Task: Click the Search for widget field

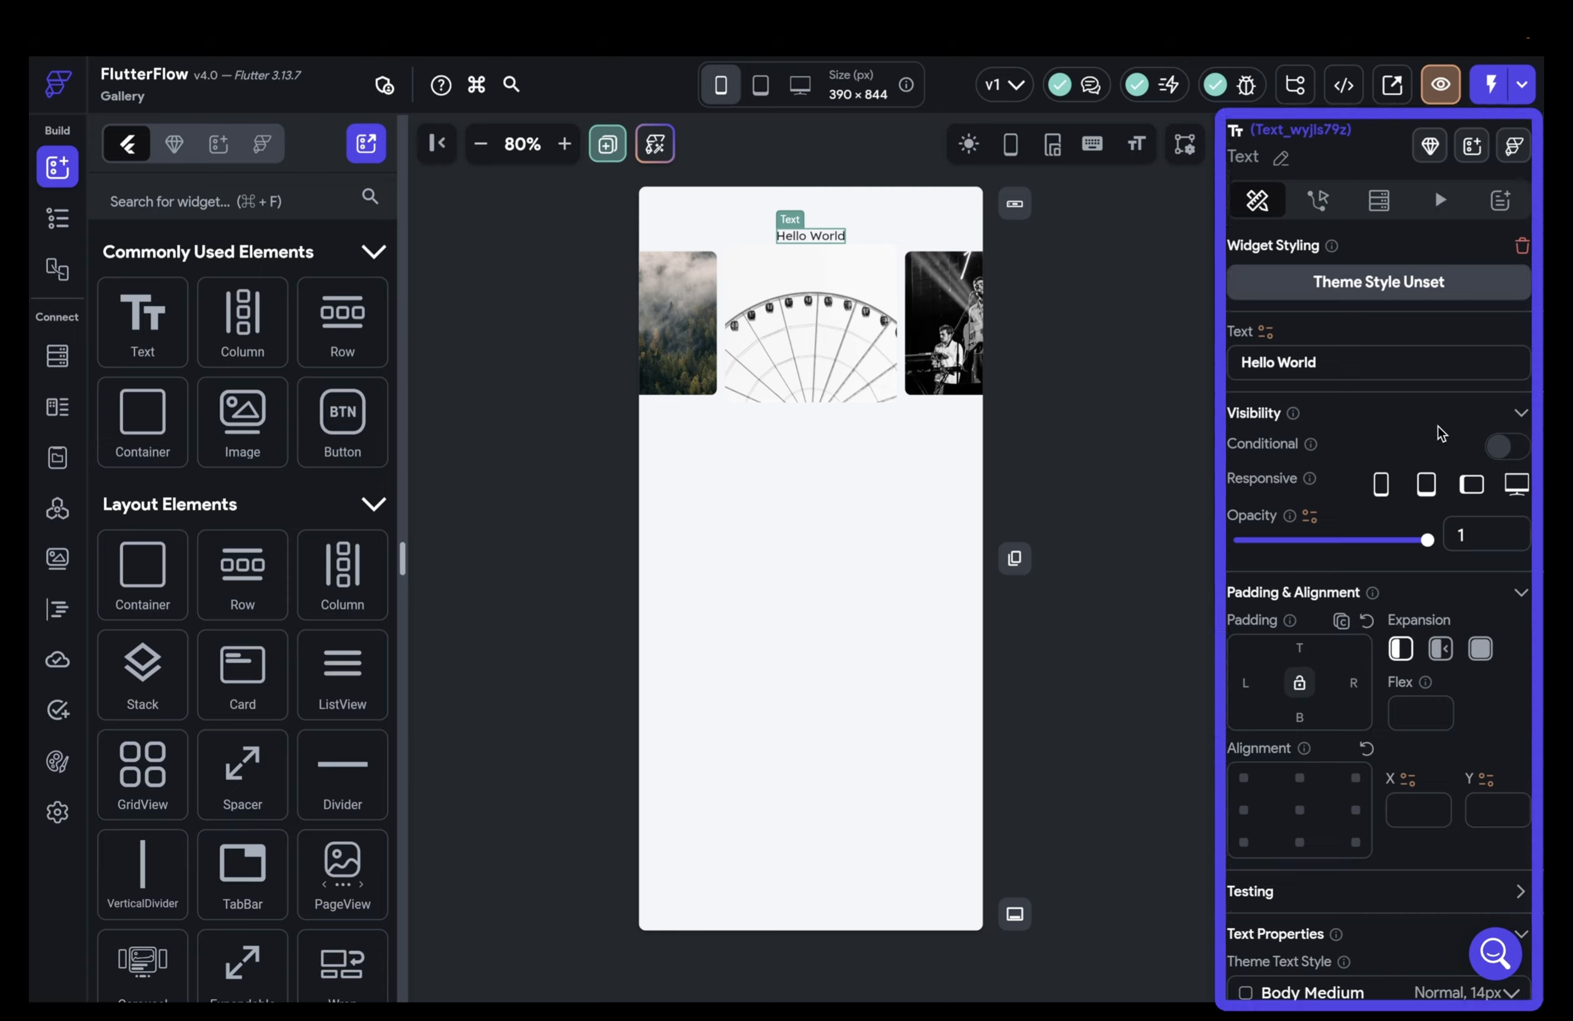Action: 225,201
